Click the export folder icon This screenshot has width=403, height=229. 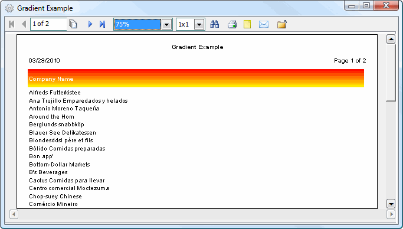click(x=282, y=24)
